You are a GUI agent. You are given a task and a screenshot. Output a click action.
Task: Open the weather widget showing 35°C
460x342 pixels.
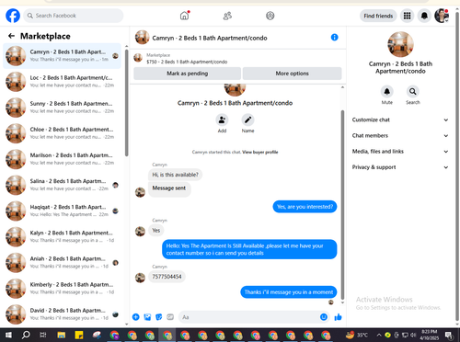point(356,335)
